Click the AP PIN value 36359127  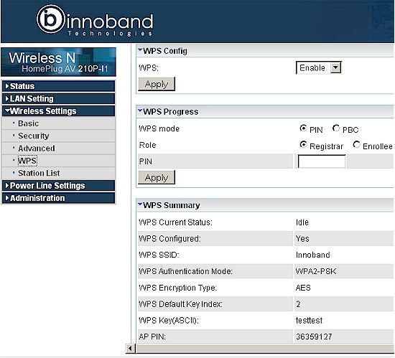click(314, 336)
